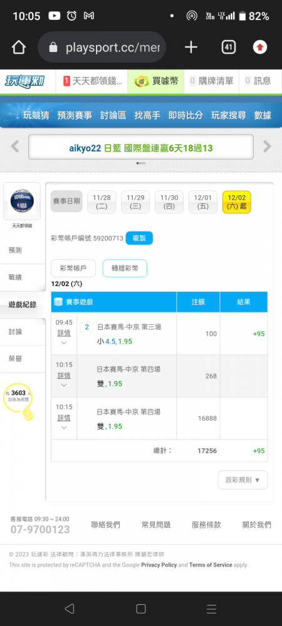
Task: Open 即時比分 in the navigation bar
Action: (185, 115)
